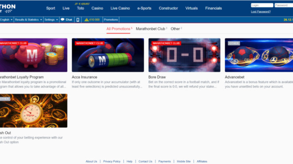Switch to the Marathonbet Club tab

(x=151, y=29)
